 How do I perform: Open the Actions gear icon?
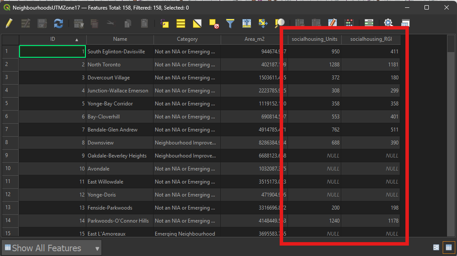click(x=388, y=23)
